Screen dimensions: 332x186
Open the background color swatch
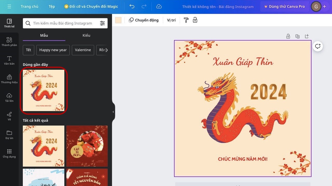pos(118,20)
